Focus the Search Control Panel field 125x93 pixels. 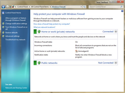(x=105, y=7)
